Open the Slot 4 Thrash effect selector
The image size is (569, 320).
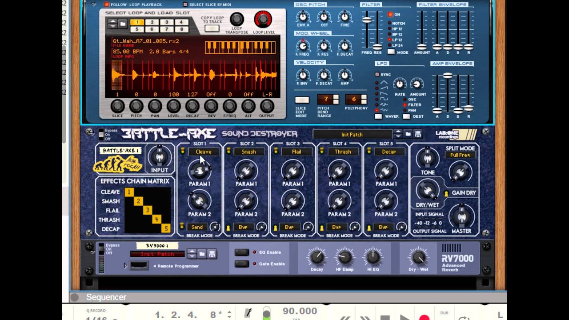(343, 152)
